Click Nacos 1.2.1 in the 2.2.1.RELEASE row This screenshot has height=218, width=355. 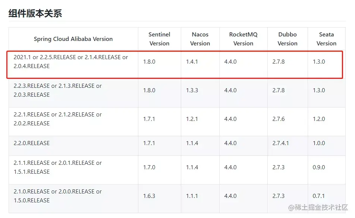pyautogui.click(x=192, y=119)
